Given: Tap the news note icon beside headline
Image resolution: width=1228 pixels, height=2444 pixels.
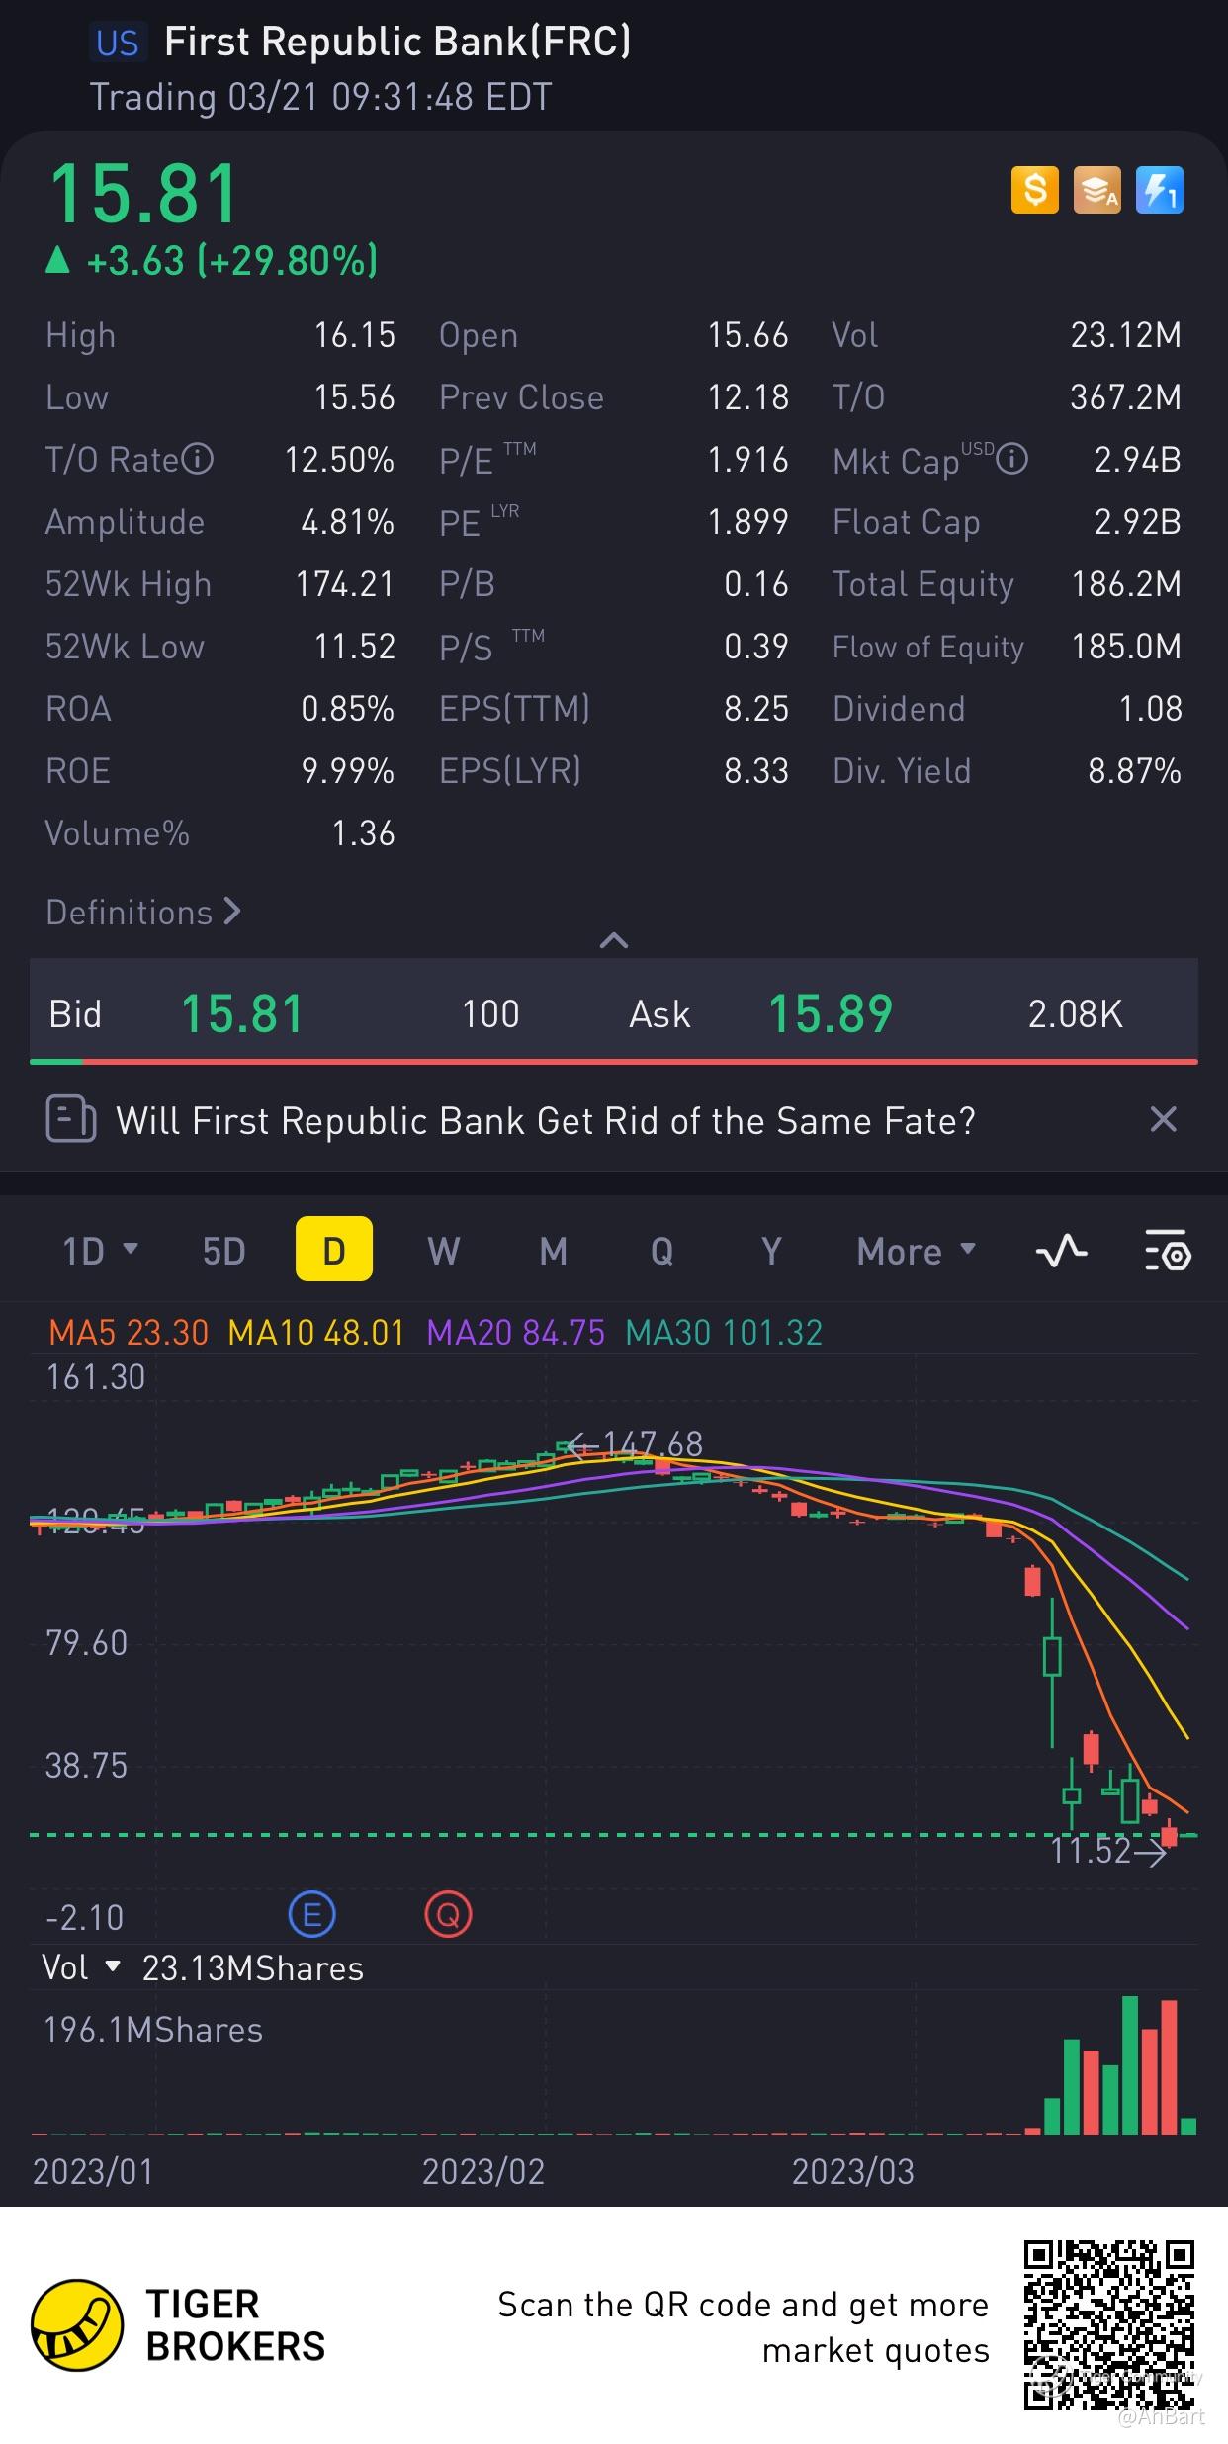Looking at the screenshot, I should coord(71,1120).
